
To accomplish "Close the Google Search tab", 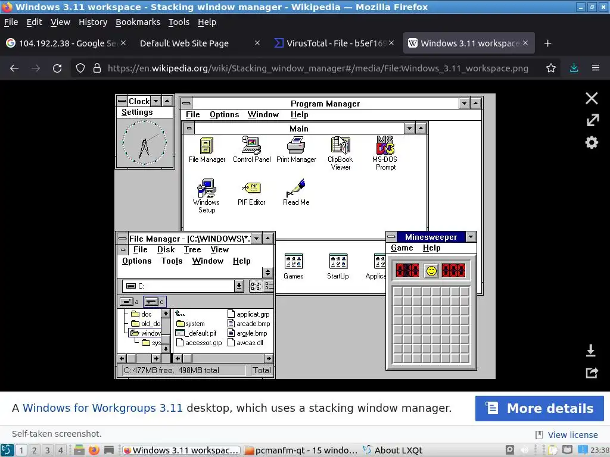I will pos(123,43).
